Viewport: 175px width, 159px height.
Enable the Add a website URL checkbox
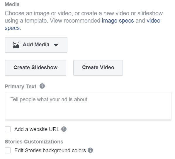pos(8,129)
